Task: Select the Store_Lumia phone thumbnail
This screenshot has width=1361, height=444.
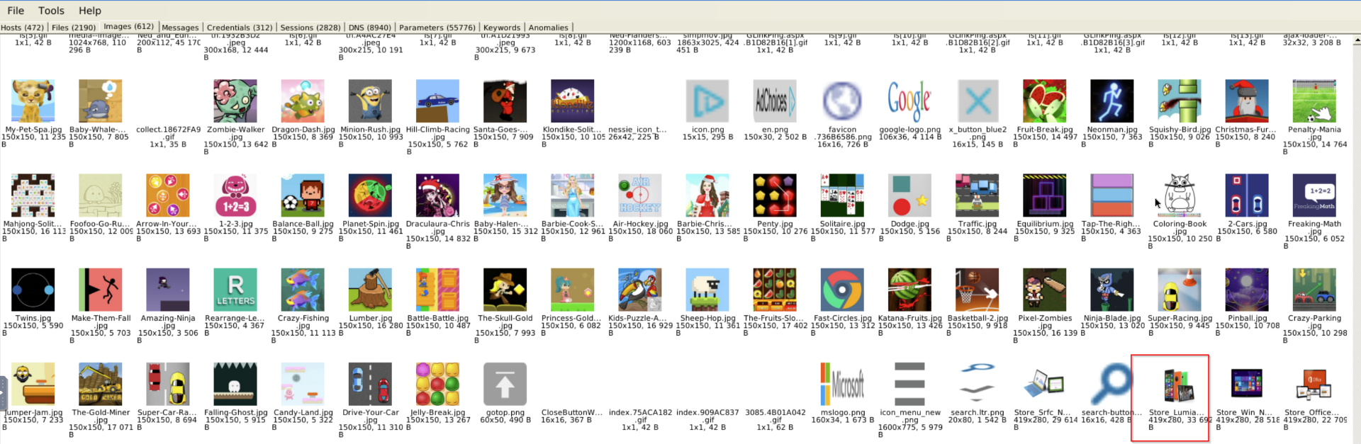Action: (x=1179, y=384)
